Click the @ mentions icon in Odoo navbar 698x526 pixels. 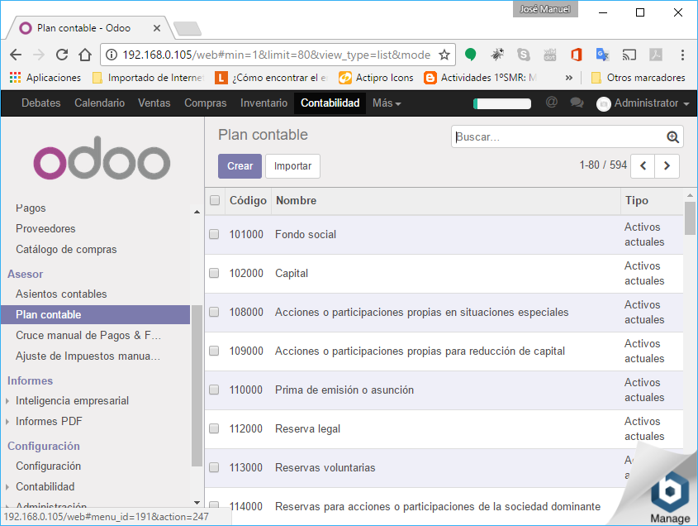pyautogui.click(x=552, y=103)
